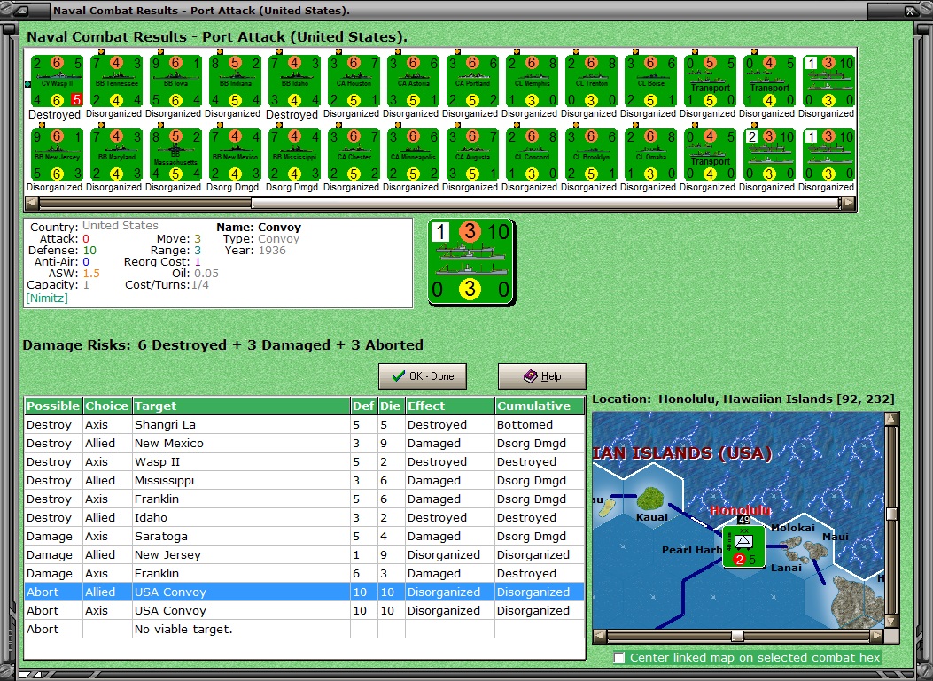
Task: Select the BB Massachusetts unit counter
Action: point(176,155)
